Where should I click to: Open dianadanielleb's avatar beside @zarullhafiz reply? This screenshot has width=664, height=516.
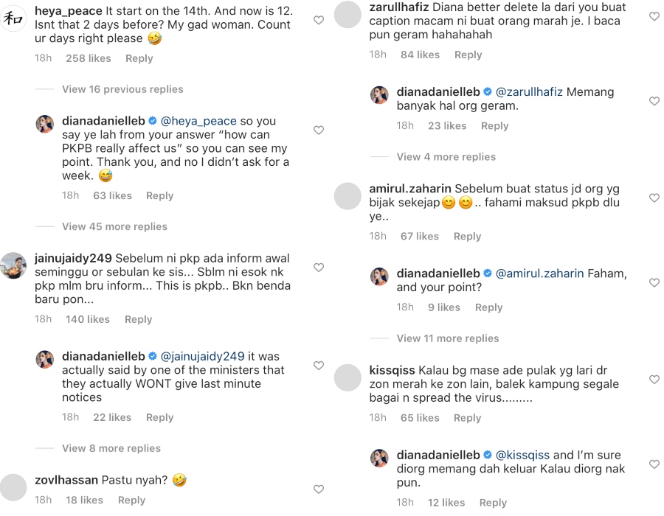379,94
